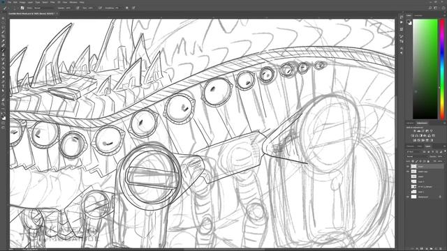447x251 pixels.
Task: Enable airbrush-style build-up
Action: pos(100,8)
